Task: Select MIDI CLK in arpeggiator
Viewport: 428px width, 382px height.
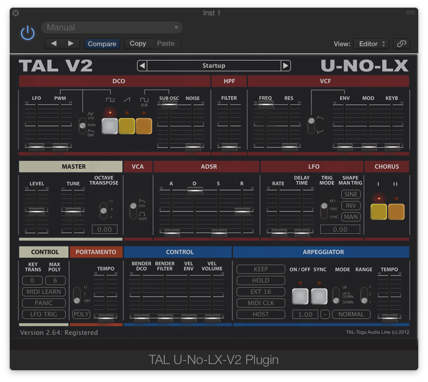Action: click(x=261, y=303)
